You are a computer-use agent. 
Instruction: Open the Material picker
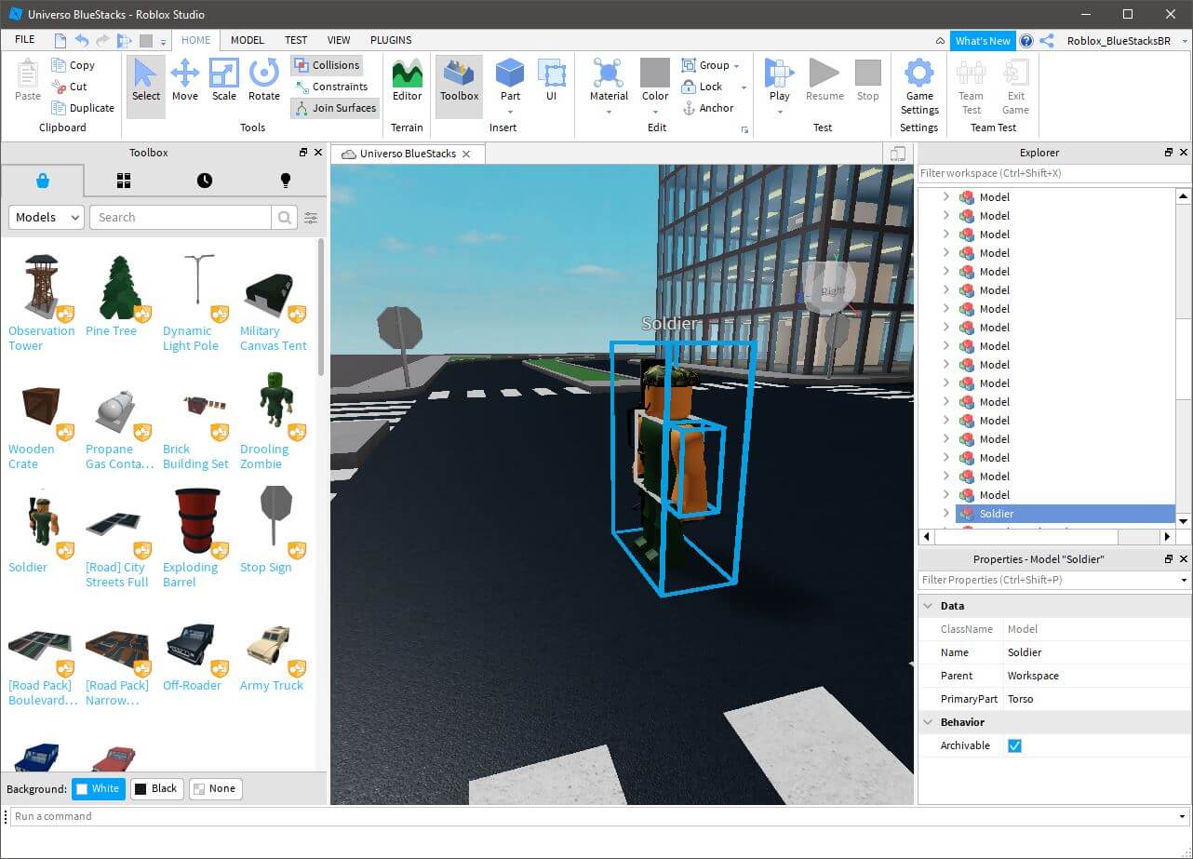tap(609, 80)
